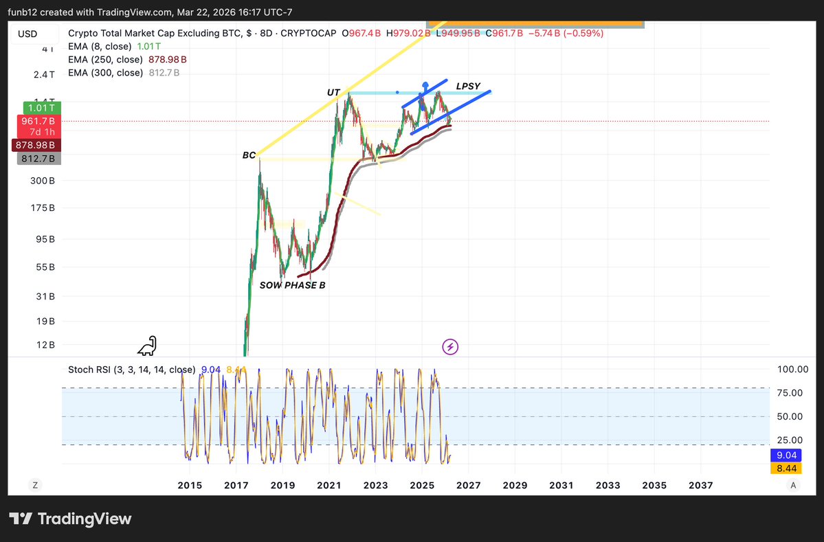Click the Z timezone button
The width and height of the screenshot is (824, 542).
click(x=35, y=485)
